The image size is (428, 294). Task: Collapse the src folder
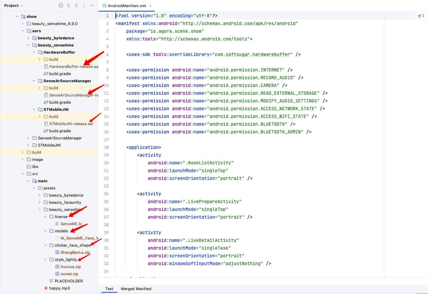tap(23, 174)
